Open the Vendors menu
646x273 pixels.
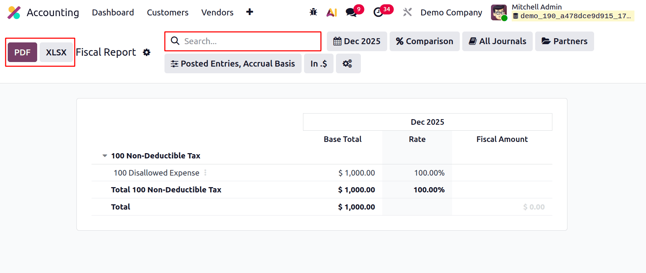point(217,13)
